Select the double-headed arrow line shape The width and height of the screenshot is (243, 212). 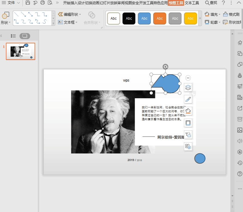click(31, 14)
